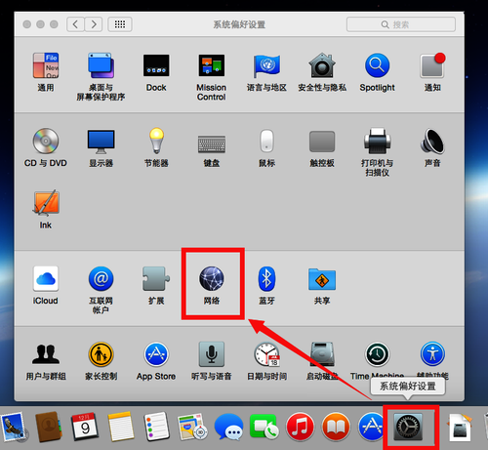Go forward with the right arrow button
The image size is (488, 450).
click(x=94, y=24)
